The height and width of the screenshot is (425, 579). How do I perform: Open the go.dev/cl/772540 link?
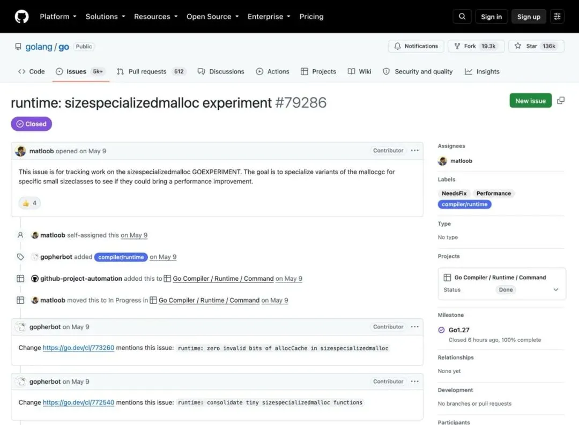point(78,402)
